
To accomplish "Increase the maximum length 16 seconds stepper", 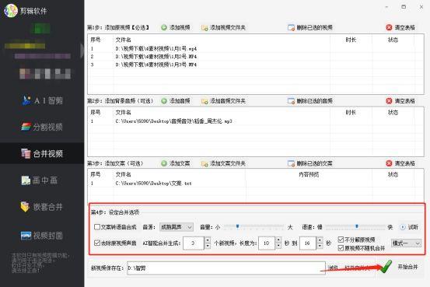I will pos(320,240).
